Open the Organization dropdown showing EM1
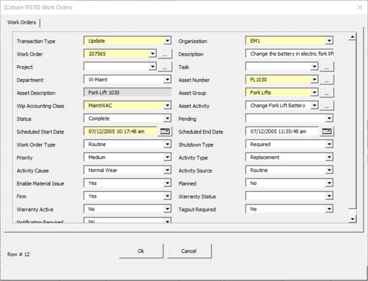Image resolution: width=368 pixels, height=281 pixels. coord(329,41)
